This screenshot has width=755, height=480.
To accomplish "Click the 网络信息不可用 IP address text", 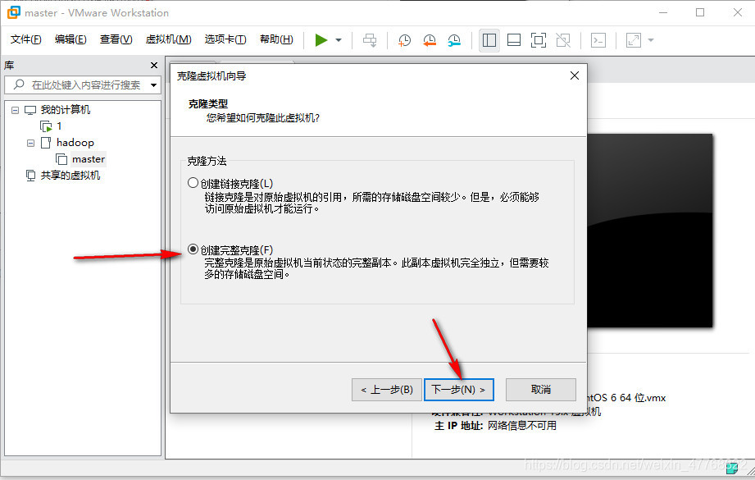I will point(522,426).
